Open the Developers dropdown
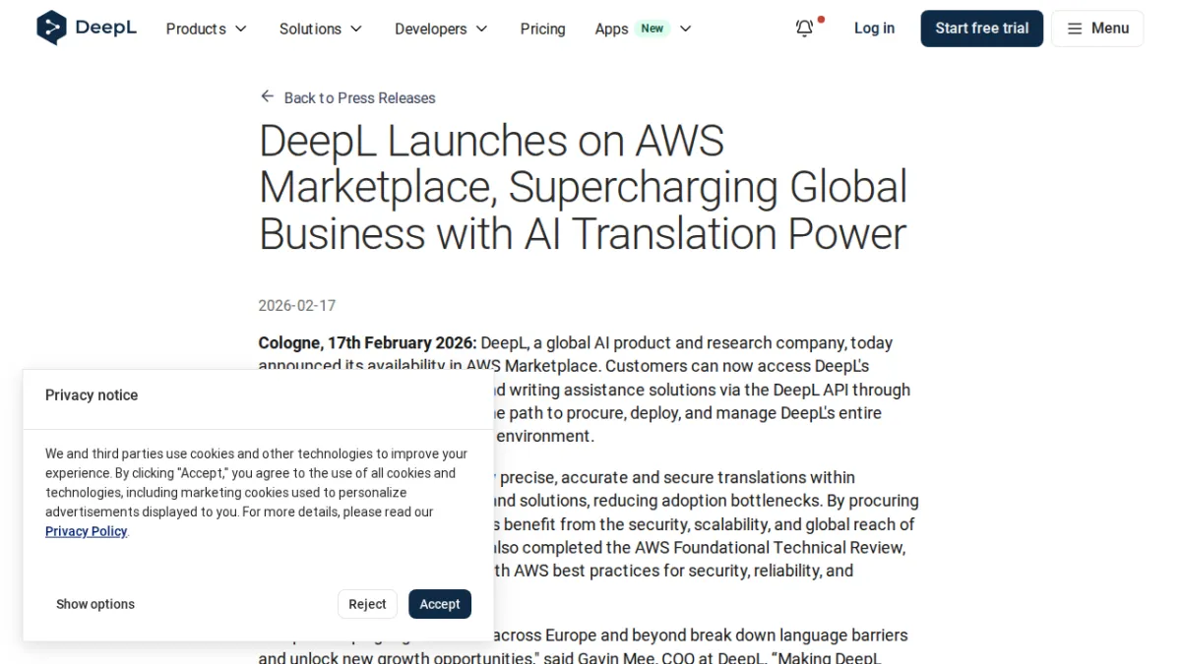The height and width of the screenshot is (664, 1181). click(442, 29)
